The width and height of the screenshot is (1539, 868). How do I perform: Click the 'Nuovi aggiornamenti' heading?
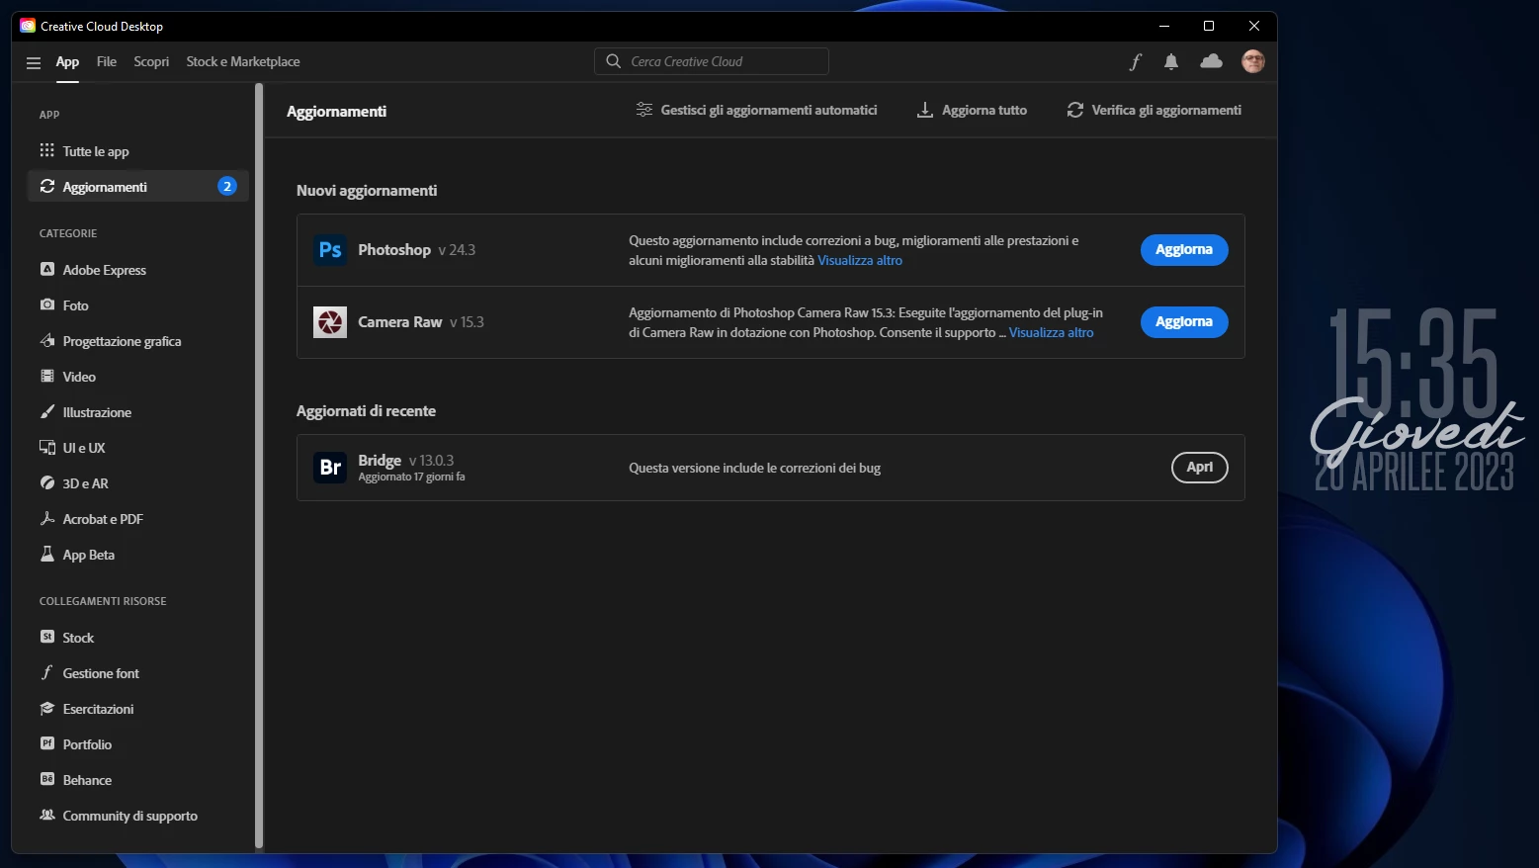pos(367,191)
